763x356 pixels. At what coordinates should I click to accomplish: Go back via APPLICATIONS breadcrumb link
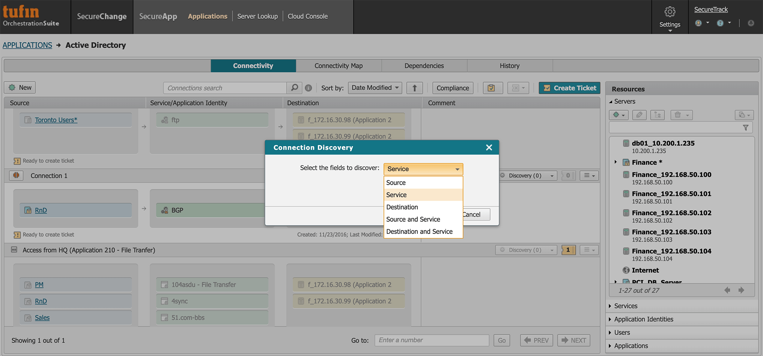coord(27,45)
